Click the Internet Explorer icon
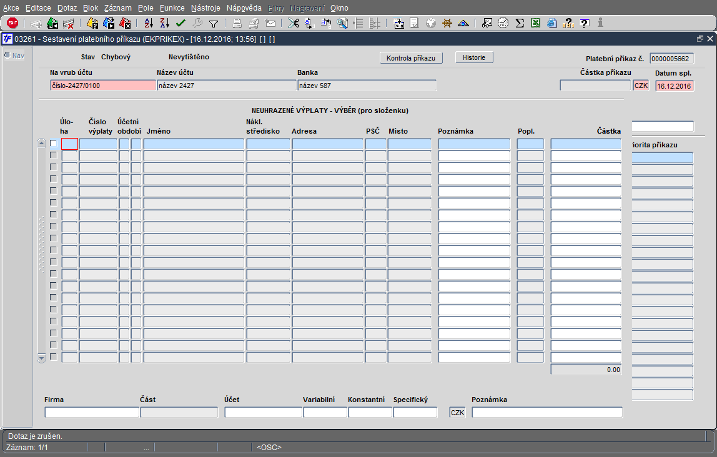The height and width of the screenshot is (457, 717). (552, 23)
